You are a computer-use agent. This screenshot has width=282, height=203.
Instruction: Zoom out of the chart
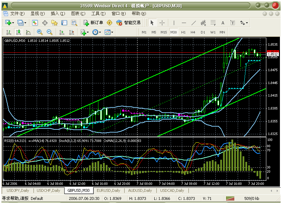[50, 32]
